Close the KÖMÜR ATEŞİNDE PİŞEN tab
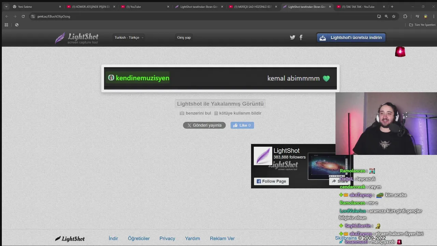 point(114,6)
